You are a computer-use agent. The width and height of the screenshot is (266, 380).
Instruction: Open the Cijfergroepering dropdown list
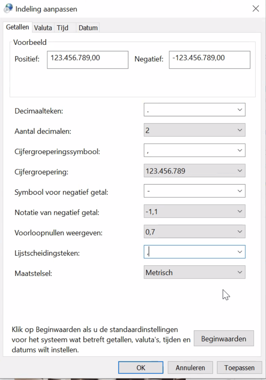point(240,170)
